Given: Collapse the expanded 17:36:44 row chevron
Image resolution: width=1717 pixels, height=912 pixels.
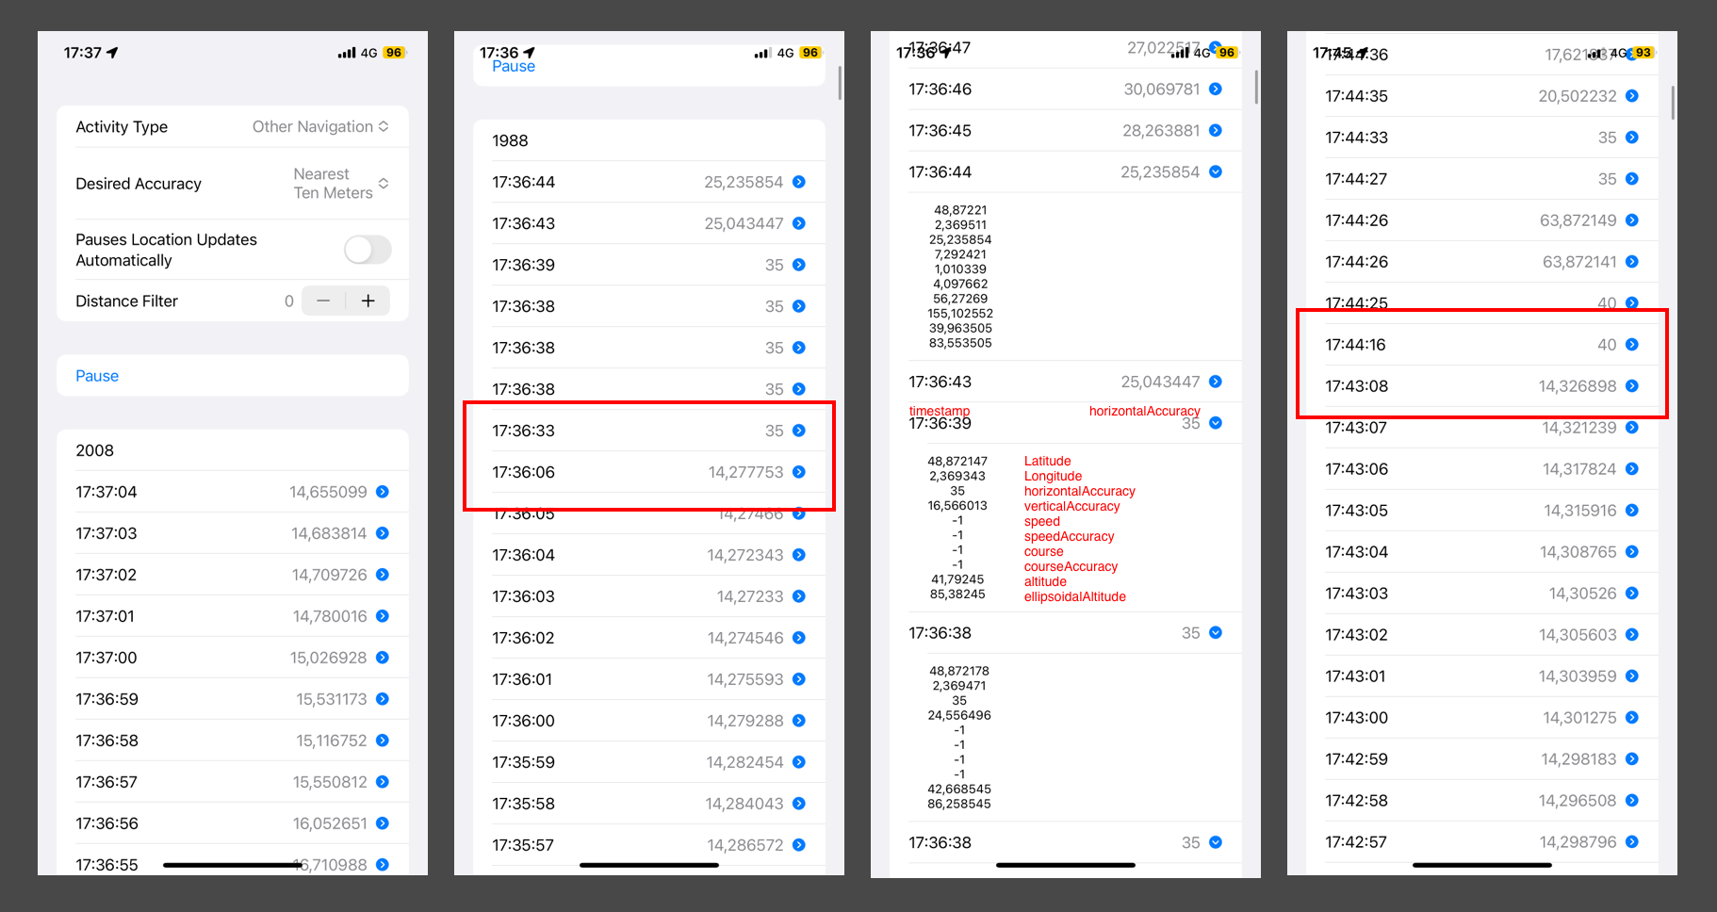Looking at the screenshot, I should click(x=1216, y=172).
